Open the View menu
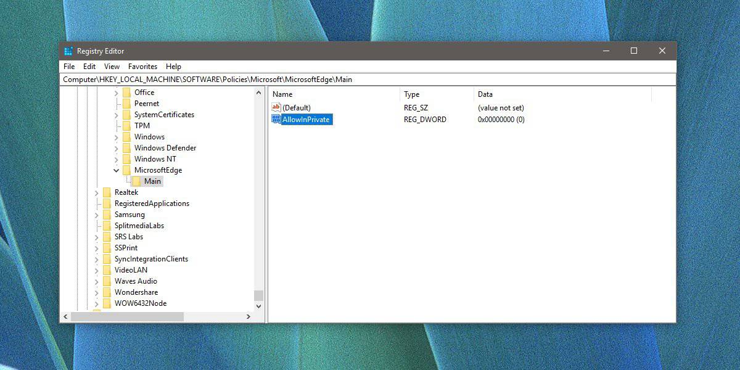 point(112,67)
